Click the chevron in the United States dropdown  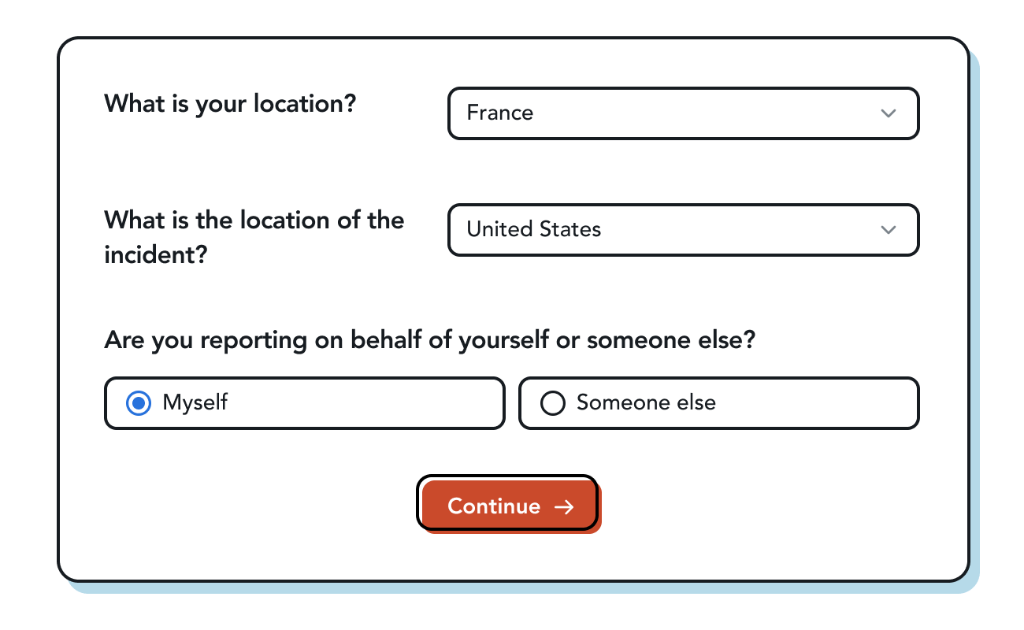[x=888, y=230]
